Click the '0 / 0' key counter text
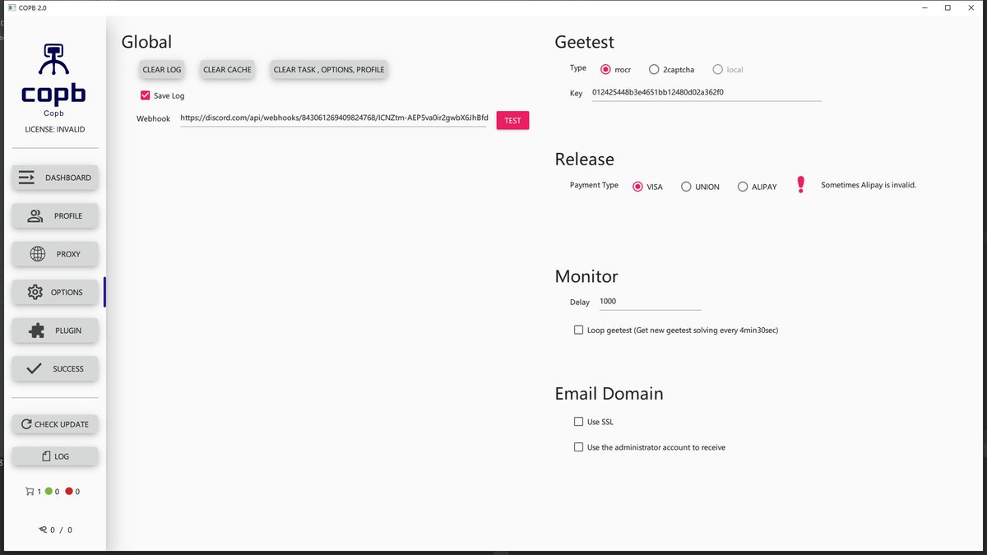Screen dimensions: 987x555 (62, 530)
